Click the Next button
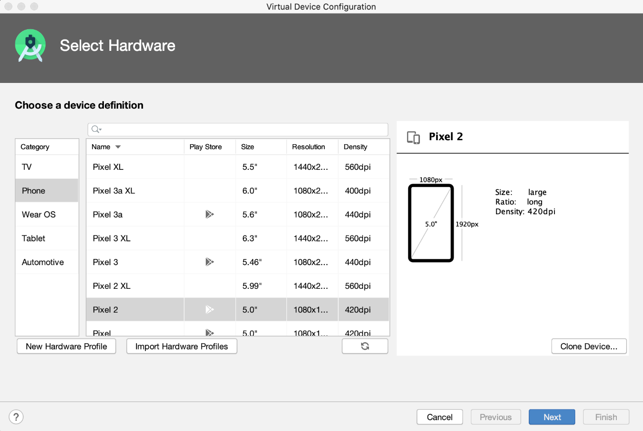The height and width of the screenshot is (431, 643). tap(552, 417)
